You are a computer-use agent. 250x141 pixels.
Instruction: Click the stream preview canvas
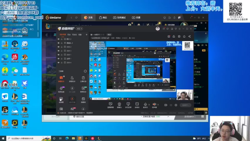point(141,71)
